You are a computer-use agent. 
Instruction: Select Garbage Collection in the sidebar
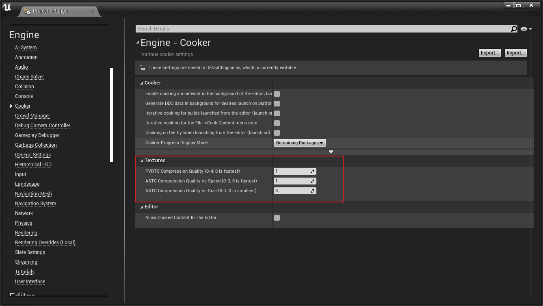(36, 145)
